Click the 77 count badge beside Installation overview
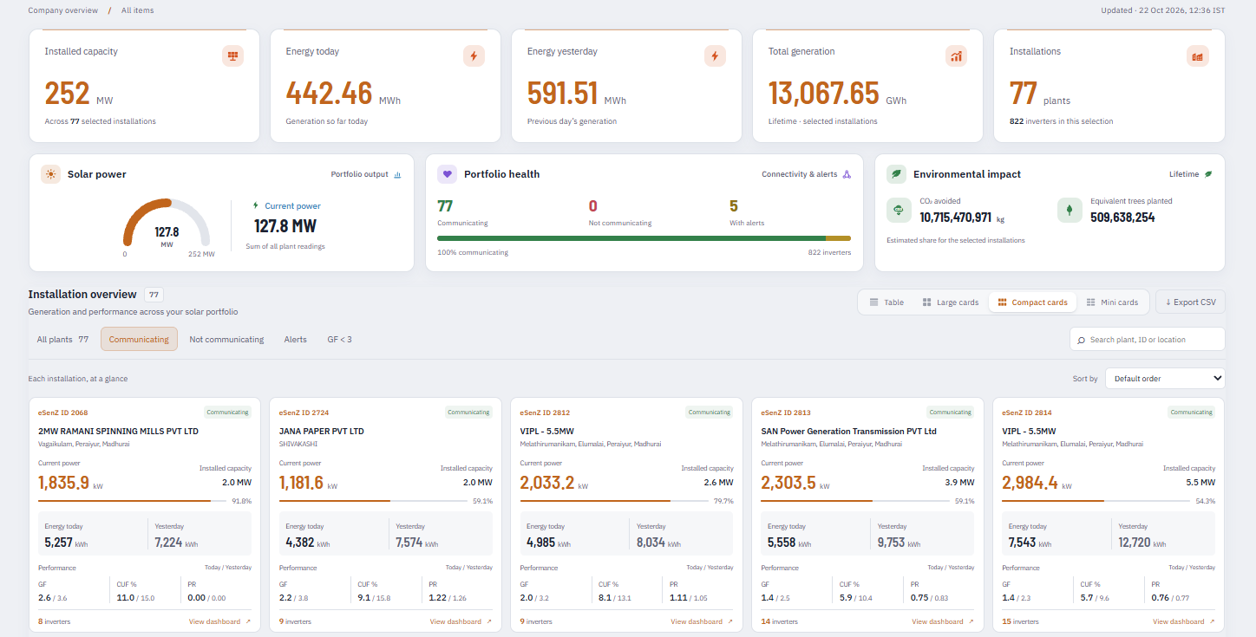The height and width of the screenshot is (637, 1256). [x=154, y=295]
